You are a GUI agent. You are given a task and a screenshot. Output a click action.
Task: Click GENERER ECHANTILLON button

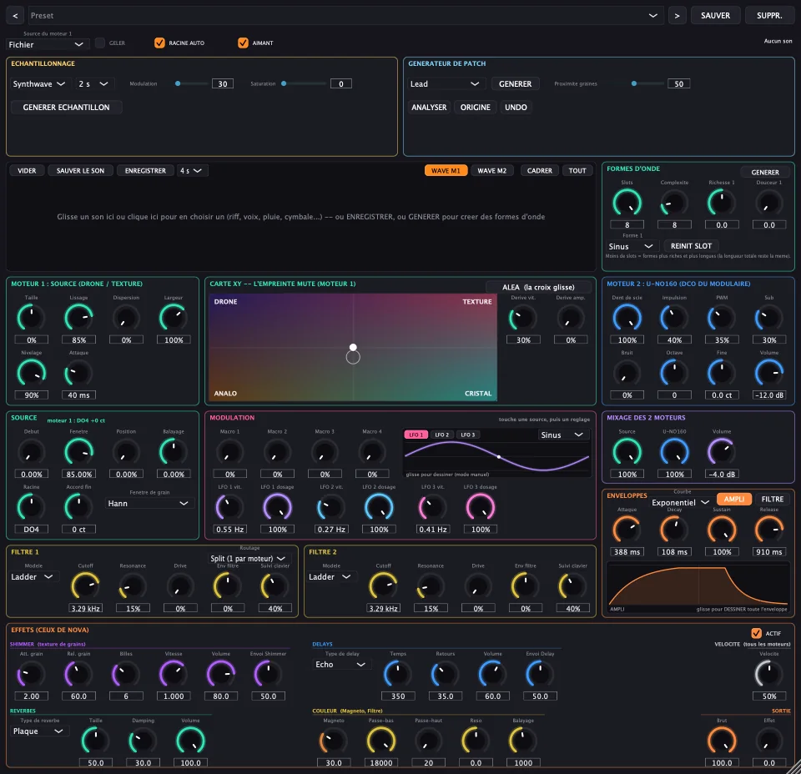tap(67, 108)
